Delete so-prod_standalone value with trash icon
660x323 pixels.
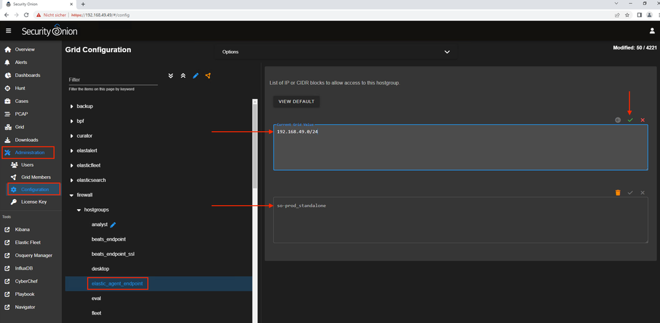coord(618,192)
